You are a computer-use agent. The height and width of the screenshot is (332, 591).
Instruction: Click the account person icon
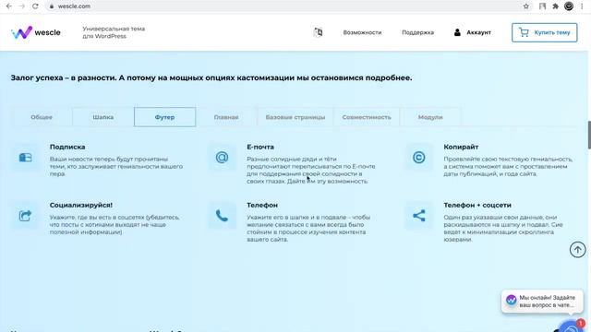[x=457, y=32]
